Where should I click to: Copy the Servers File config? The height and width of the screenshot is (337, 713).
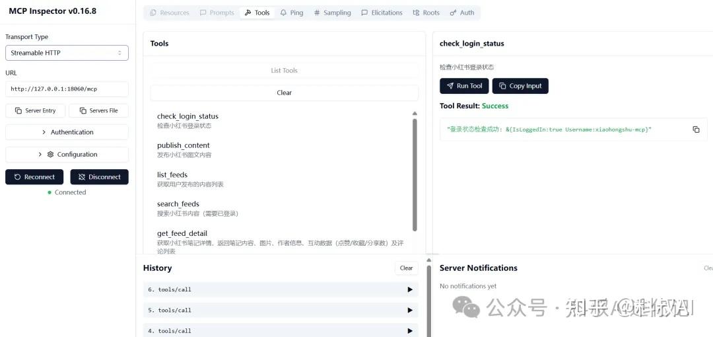(x=98, y=111)
